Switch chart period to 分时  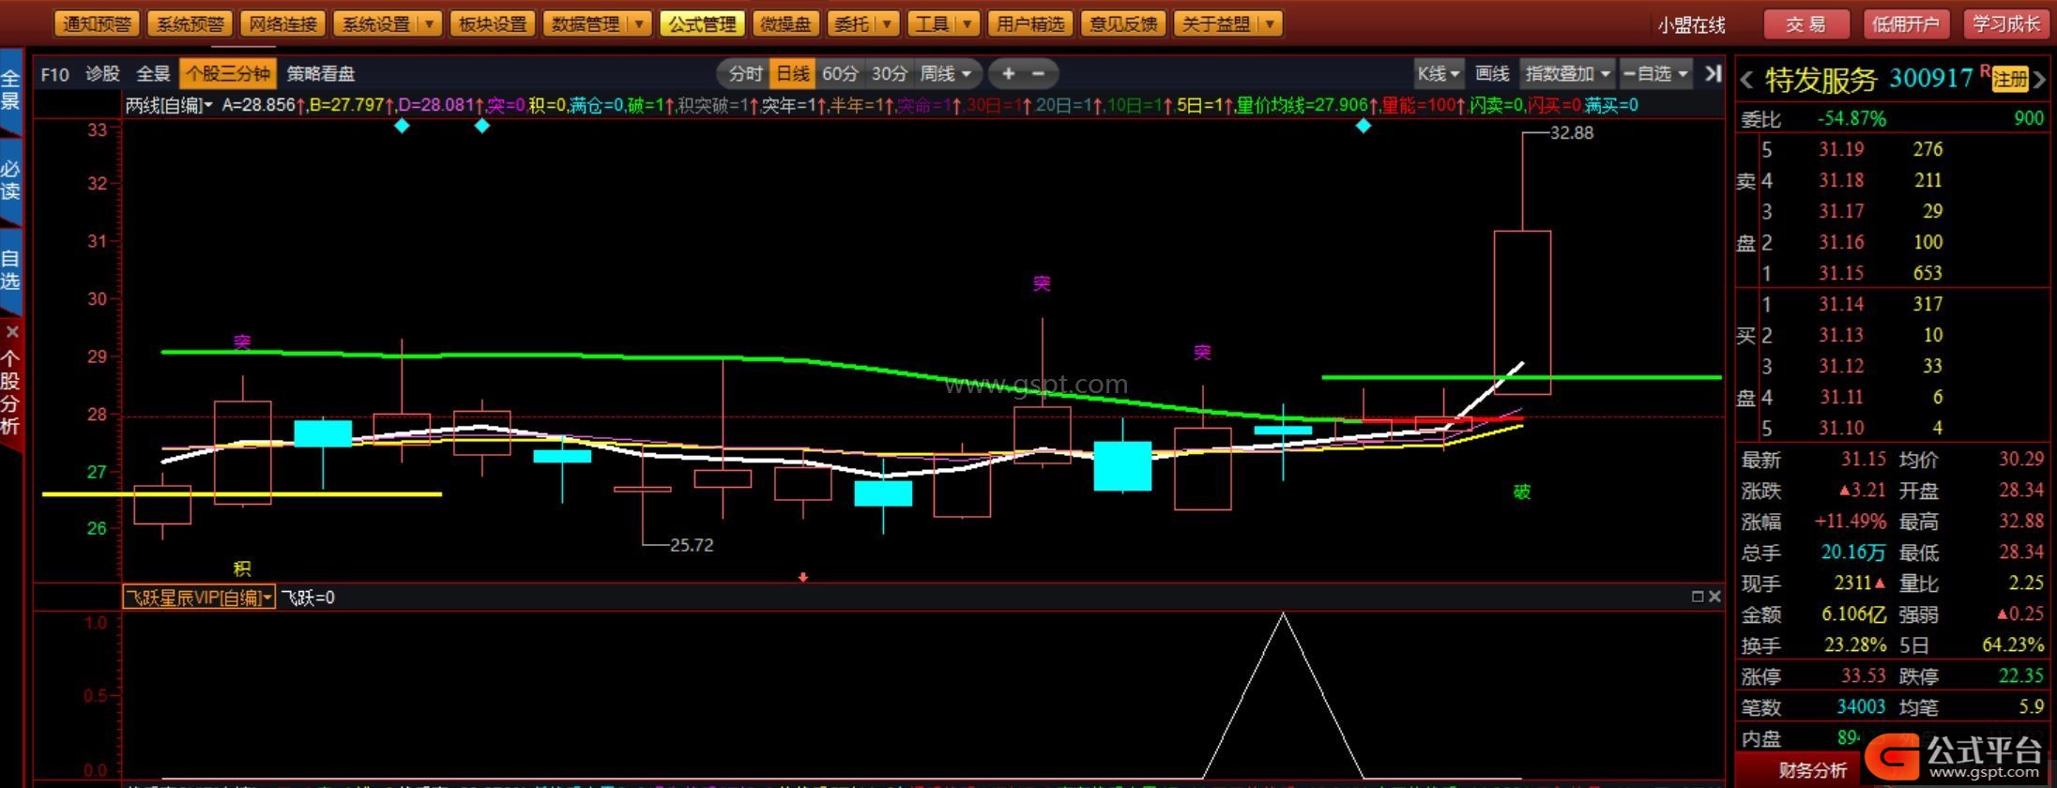pos(746,73)
